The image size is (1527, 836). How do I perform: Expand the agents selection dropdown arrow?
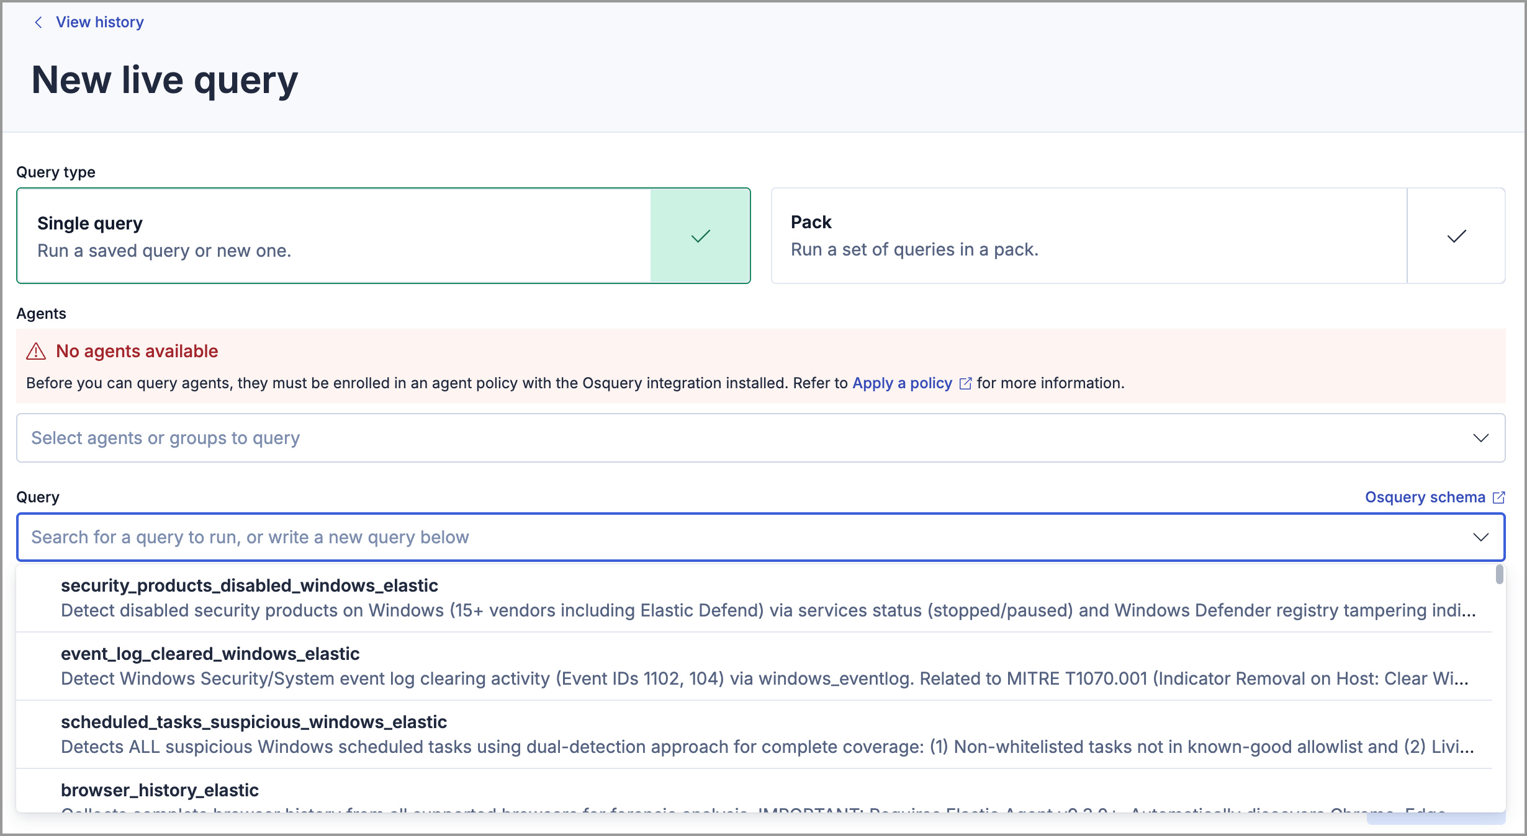1481,438
